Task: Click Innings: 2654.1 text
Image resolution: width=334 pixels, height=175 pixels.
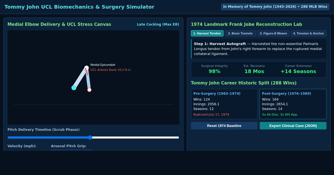Action: click(x=275, y=104)
